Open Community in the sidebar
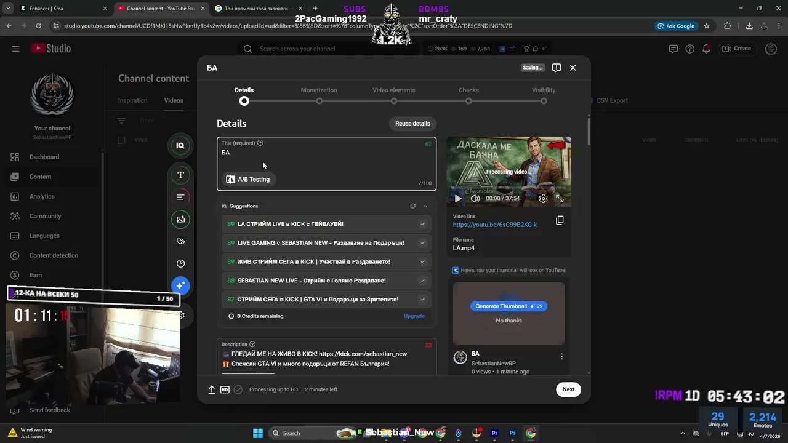Screen dimensions: 788x443 pyautogui.click(x=51, y=216)
